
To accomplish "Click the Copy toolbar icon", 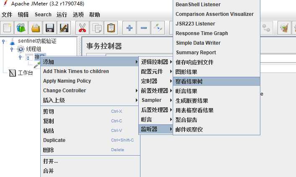I will 97,28.
